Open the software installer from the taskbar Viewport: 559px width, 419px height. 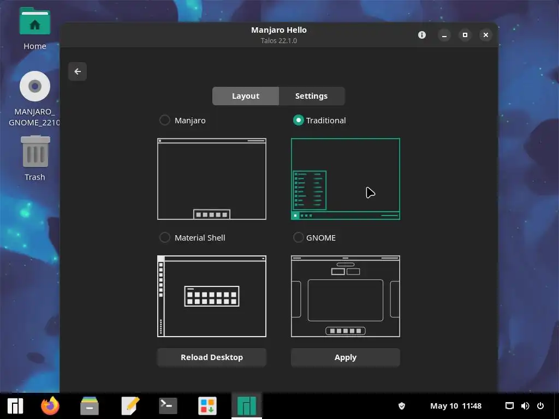[x=207, y=406]
